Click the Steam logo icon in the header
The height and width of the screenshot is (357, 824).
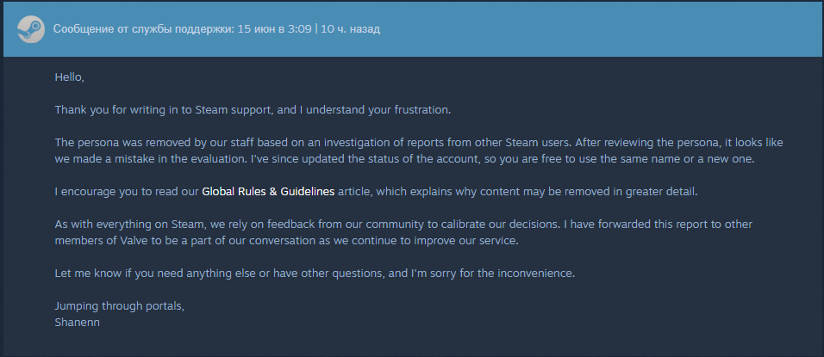tap(30, 29)
